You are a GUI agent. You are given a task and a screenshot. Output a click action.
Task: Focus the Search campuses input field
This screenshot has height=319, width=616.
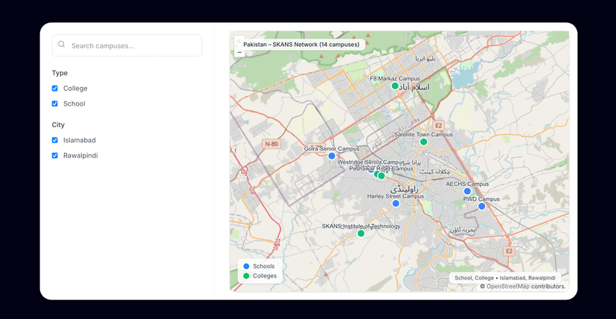127,45
